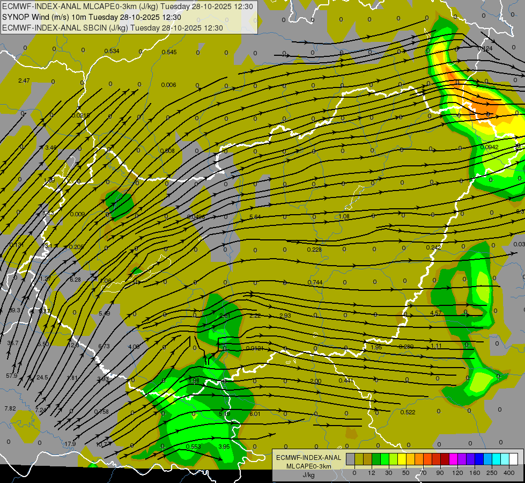
Task: Click the legend tick label 120
Action: 457,473
